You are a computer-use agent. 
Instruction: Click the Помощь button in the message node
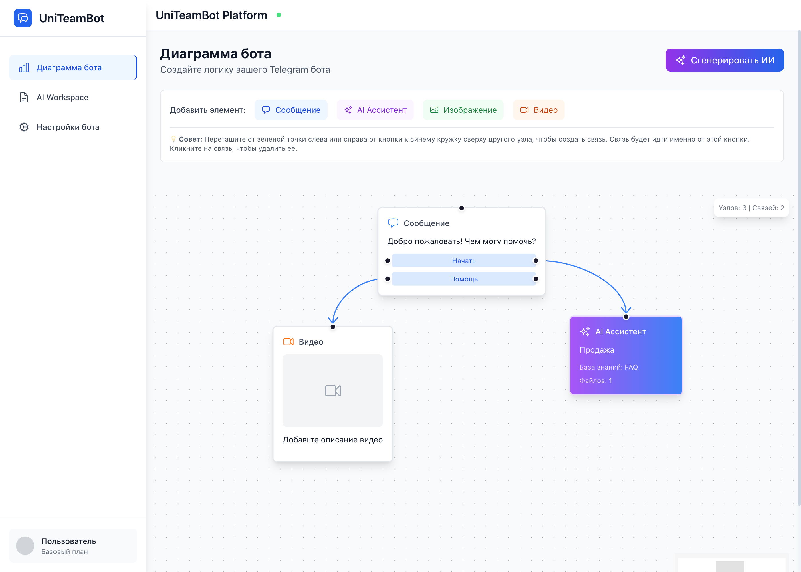[463, 279]
